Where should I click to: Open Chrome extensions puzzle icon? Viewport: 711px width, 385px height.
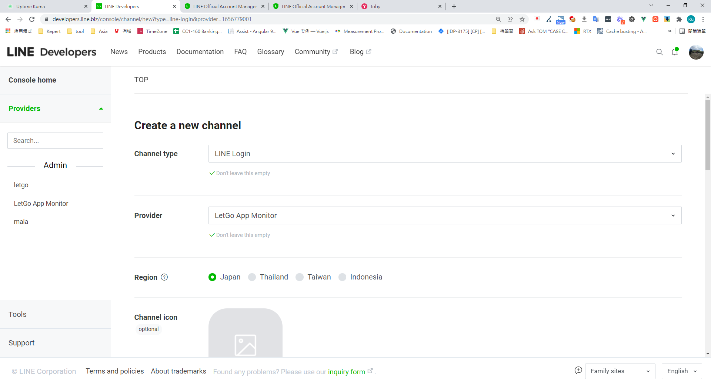(x=679, y=19)
